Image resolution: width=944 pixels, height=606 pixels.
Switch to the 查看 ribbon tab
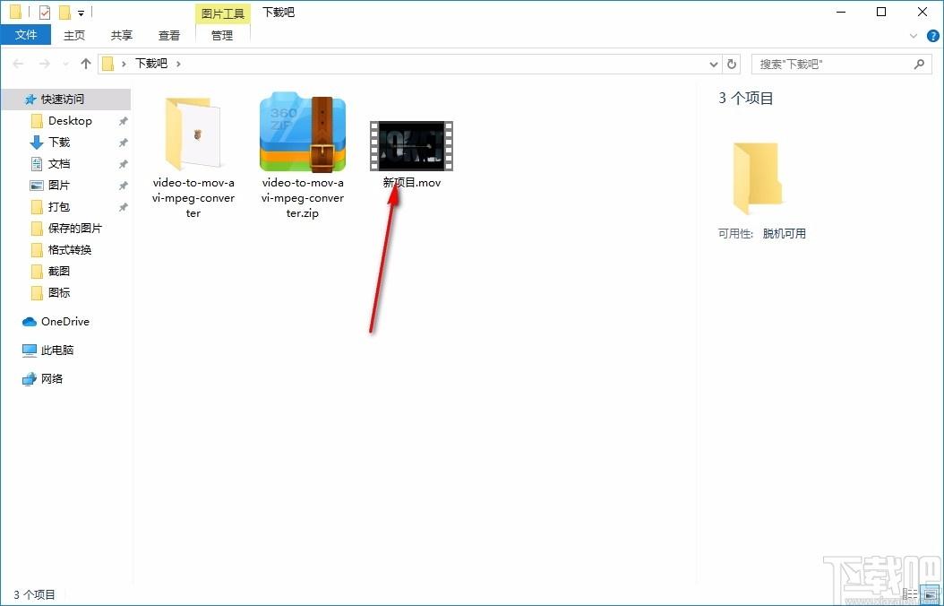coord(169,36)
